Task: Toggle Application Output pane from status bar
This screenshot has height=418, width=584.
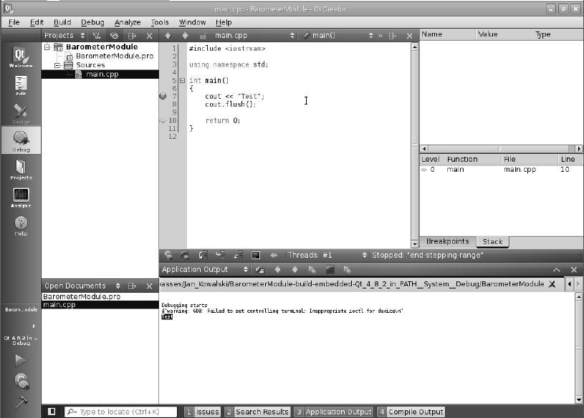Action: pos(334,412)
